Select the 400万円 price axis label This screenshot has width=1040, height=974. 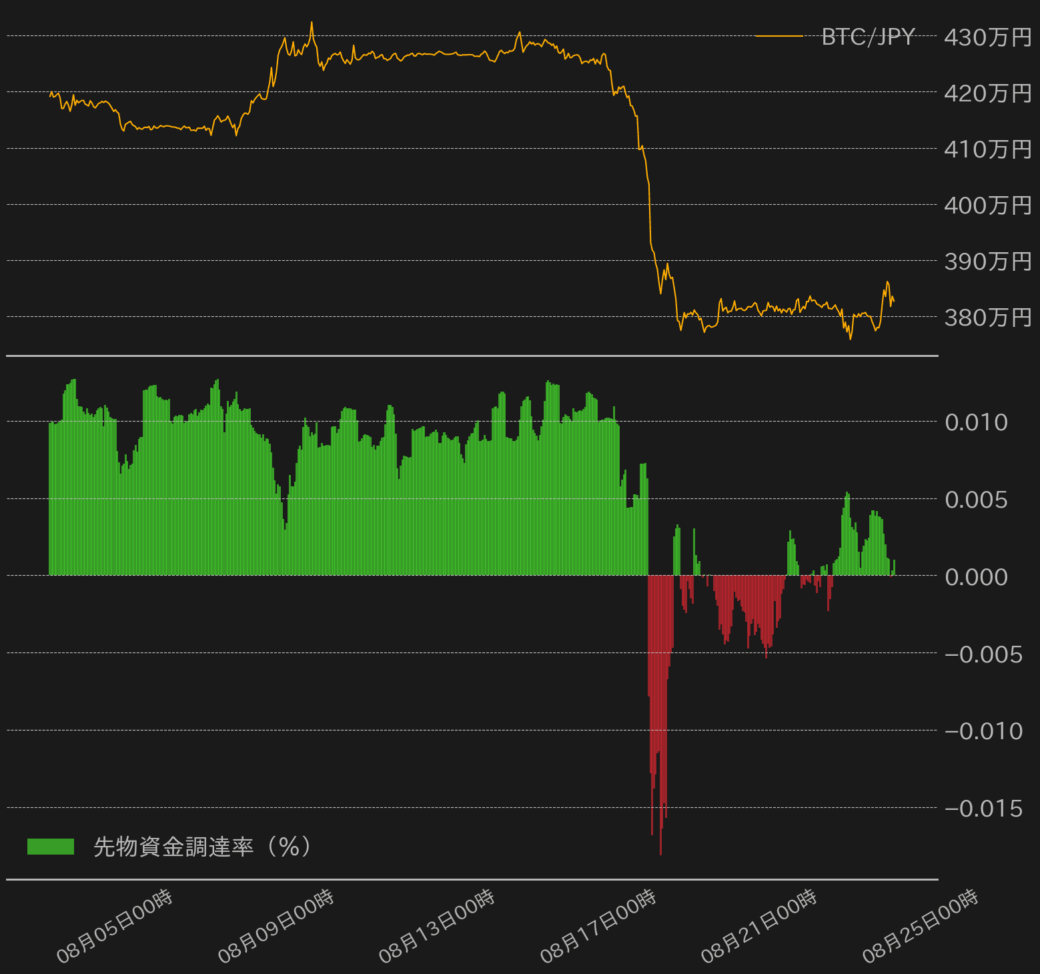coord(987,205)
